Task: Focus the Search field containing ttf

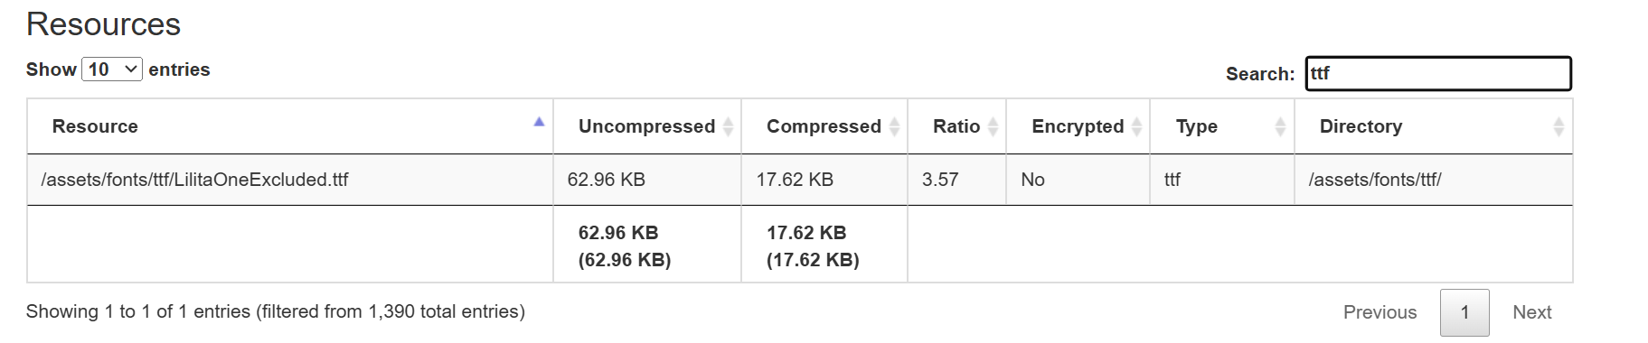Action: tap(1438, 73)
